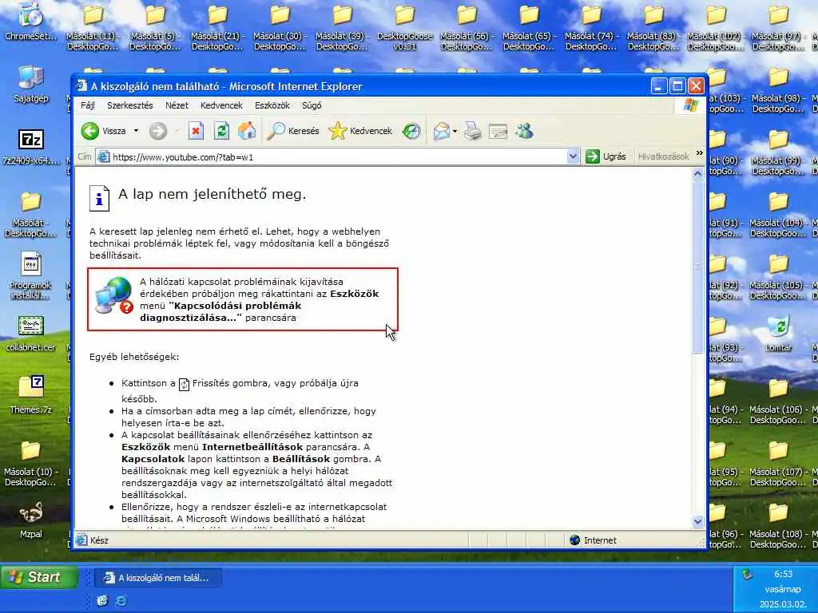Select the Lomtár recycle bin icon
Viewport: 818px width, 613px height.
(x=778, y=333)
